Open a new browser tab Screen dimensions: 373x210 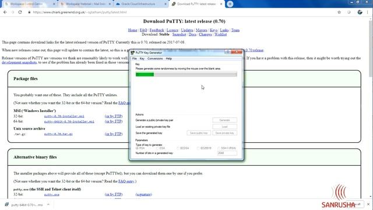(230, 4)
